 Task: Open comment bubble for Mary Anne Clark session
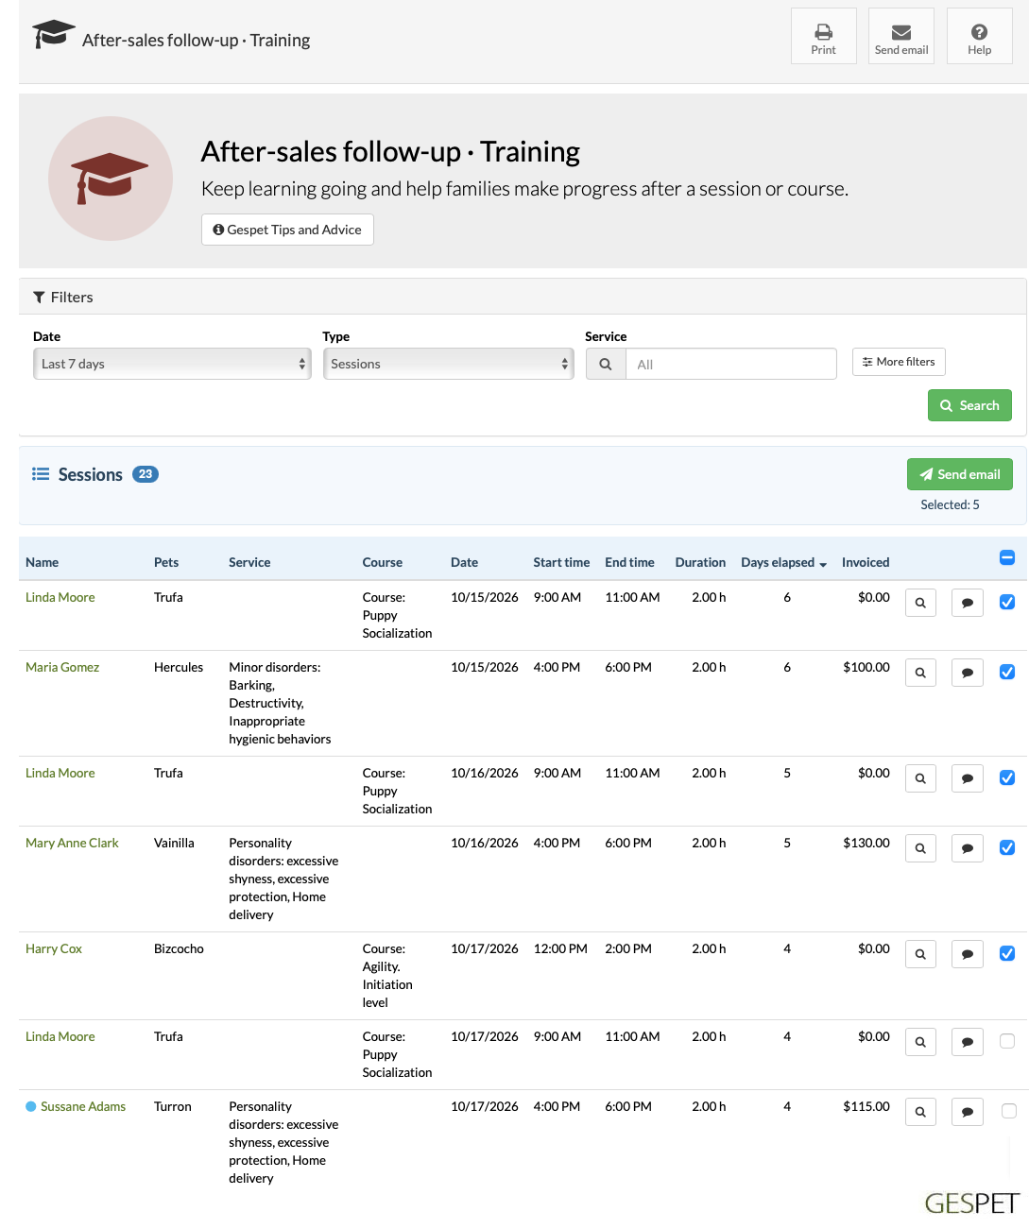(967, 848)
